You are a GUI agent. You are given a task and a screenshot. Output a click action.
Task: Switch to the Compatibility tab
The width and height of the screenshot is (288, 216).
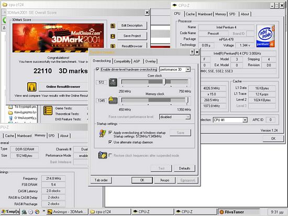122,61
